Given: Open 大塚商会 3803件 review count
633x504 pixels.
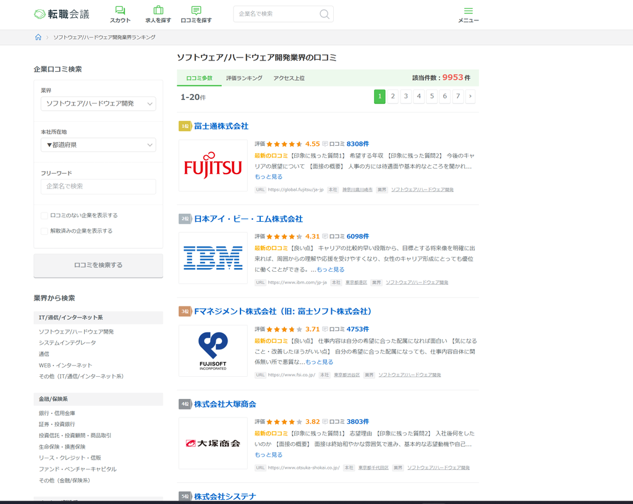Looking at the screenshot, I should [358, 422].
